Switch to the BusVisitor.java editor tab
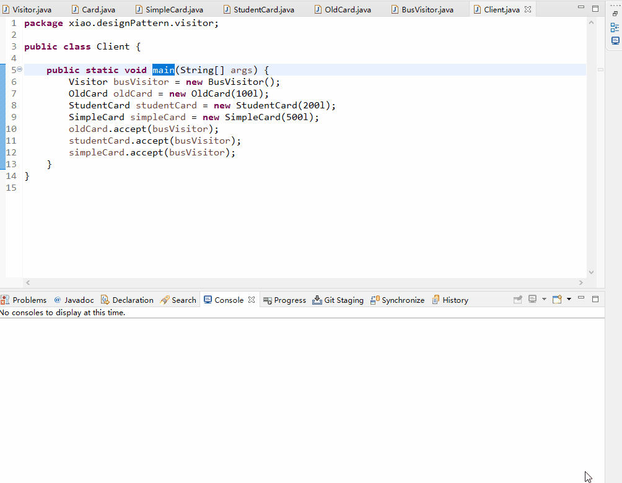Screen dimensions: 622x483 [423, 9]
